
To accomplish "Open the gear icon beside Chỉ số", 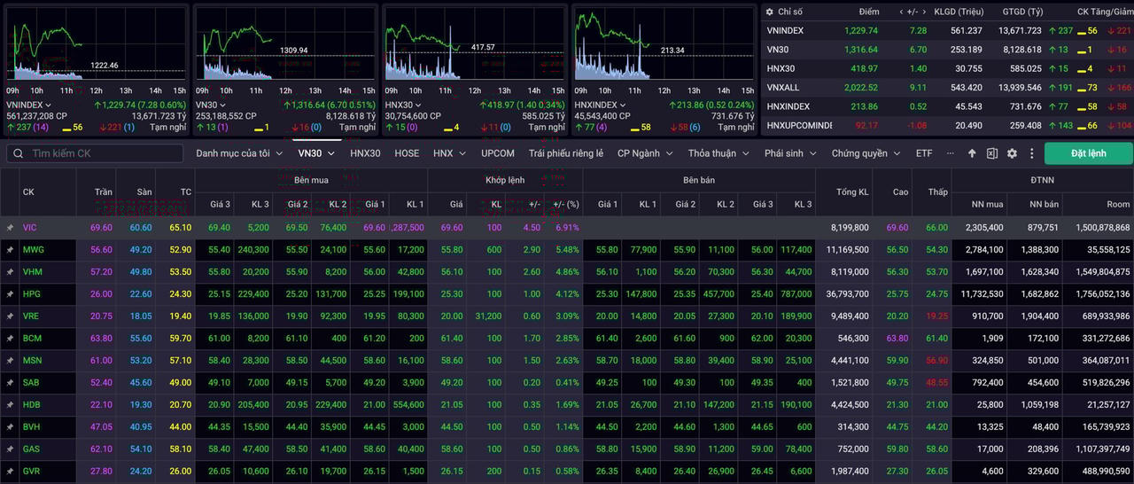I will pos(770,12).
